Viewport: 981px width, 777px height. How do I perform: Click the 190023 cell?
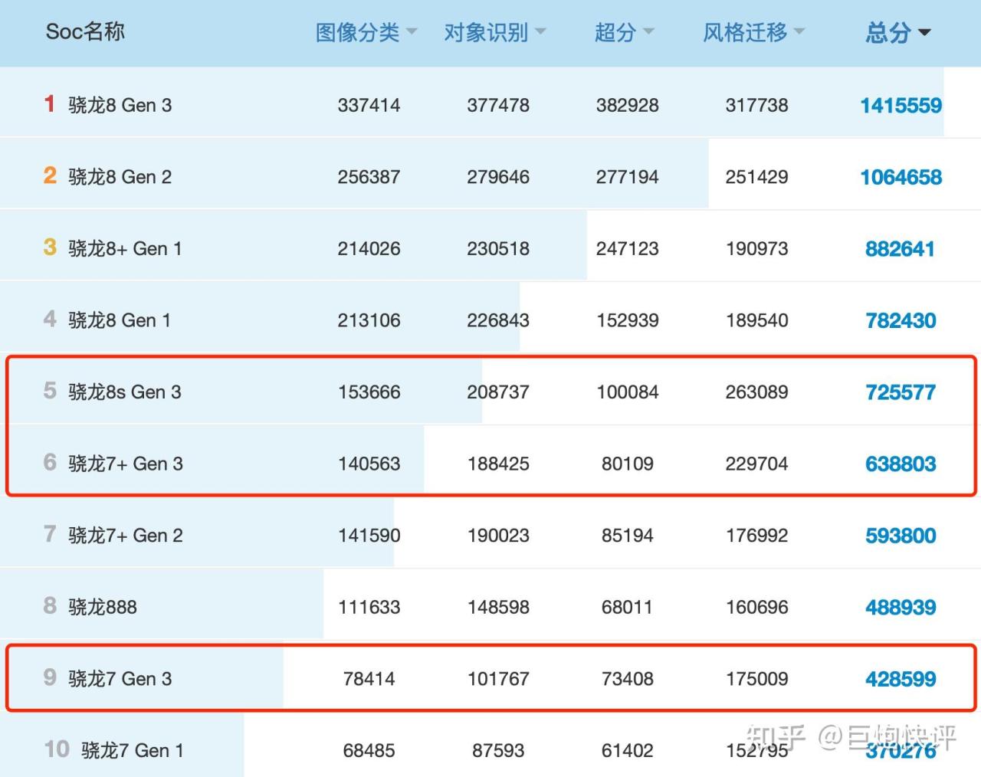tap(498, 535)
